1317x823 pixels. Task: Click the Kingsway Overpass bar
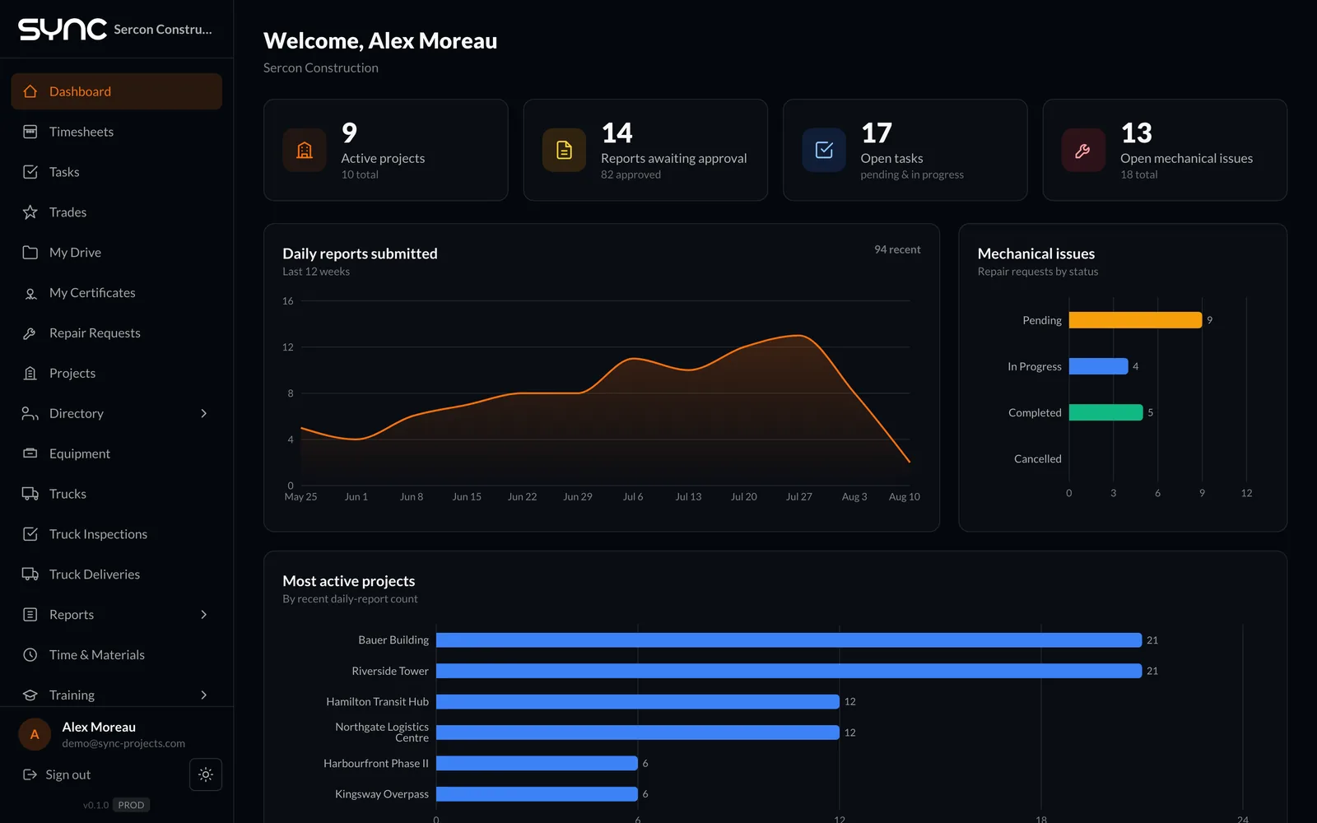(x=537, y=794)
